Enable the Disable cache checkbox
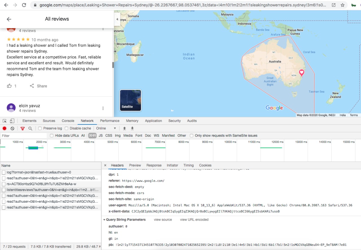This screenshot has width=361, height=250. click(x=67, y=128)
